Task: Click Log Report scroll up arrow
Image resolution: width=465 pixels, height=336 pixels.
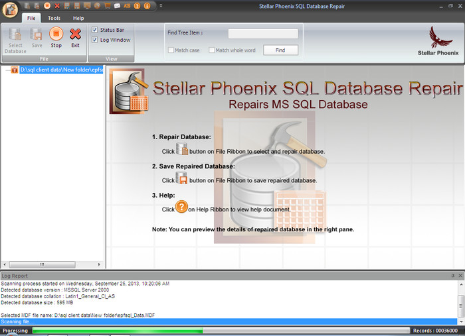Action: click(x=461, y=284)
